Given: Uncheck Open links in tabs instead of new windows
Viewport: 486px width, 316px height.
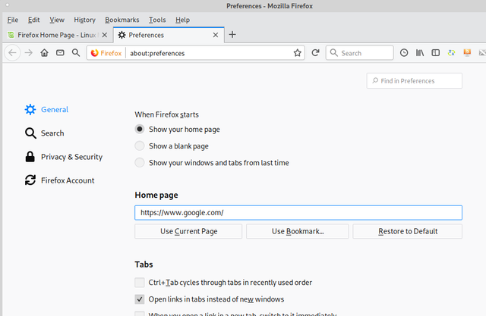Looking at the screenshot, I should click(x=140, y=299).
